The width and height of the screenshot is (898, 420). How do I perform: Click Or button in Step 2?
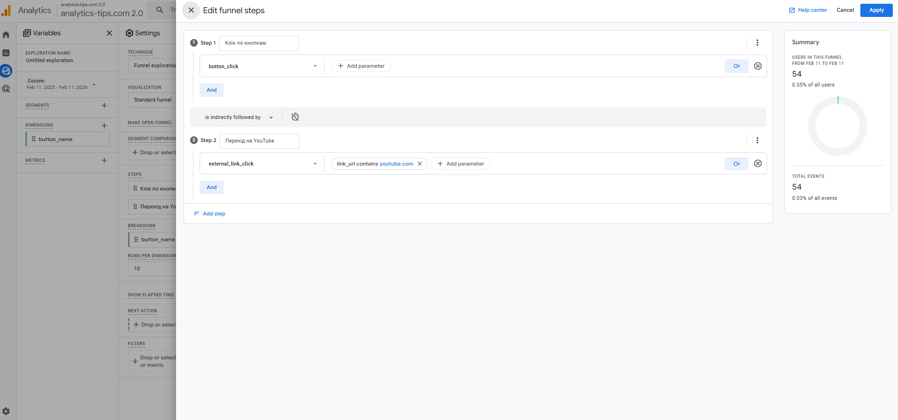[737, 164]
